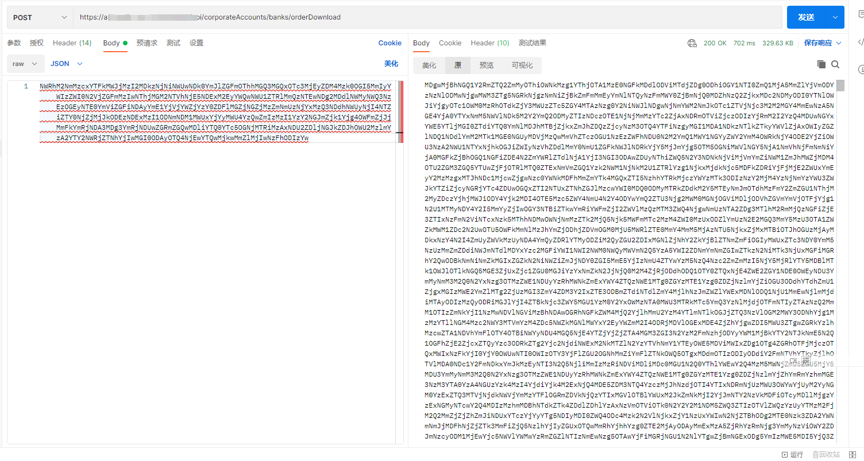The height and width of the screenshot is (461, 864).
Task: Switch response view to 原
Action: coord(458,65)
